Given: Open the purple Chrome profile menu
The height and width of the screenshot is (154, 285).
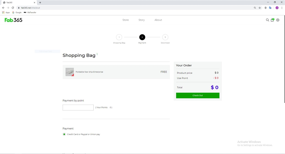Looking at the screenshot, I should tap(277, 8).
